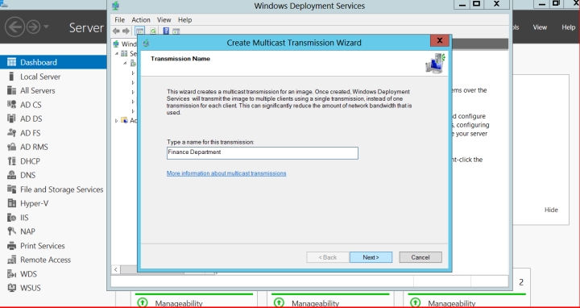Open the navigation history dropdown arrow
Viewport: 580px width, 308px height.
point(46,27)
